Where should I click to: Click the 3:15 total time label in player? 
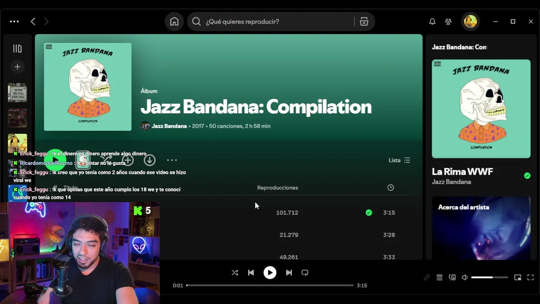coord(362,285)
